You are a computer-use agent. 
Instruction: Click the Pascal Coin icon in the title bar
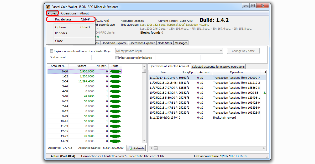pos(48,7)
